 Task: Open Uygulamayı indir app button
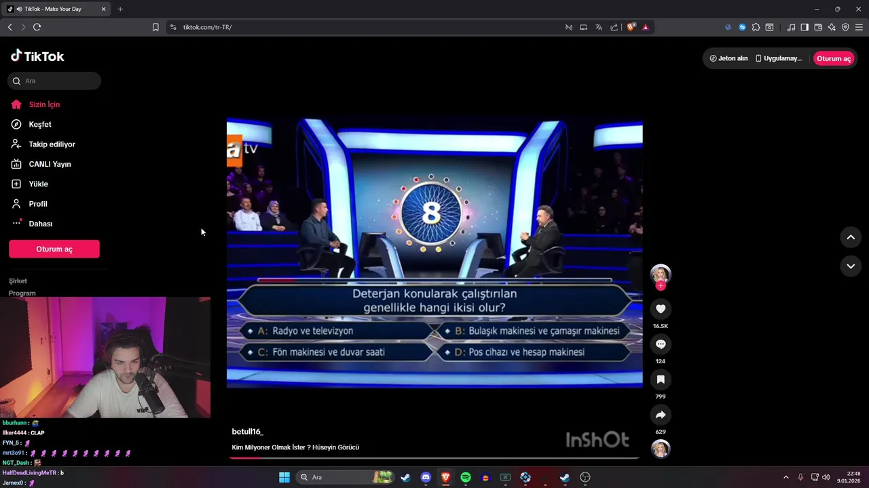point(779,58)
